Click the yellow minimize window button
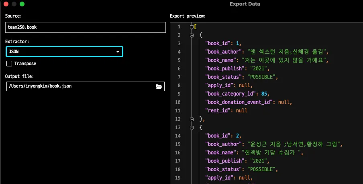The height and width of the screenshot is (184, 363). [14, 4]
